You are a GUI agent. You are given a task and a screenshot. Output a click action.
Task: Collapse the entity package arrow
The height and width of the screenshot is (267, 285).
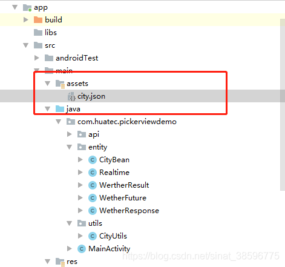coord(69,147)
